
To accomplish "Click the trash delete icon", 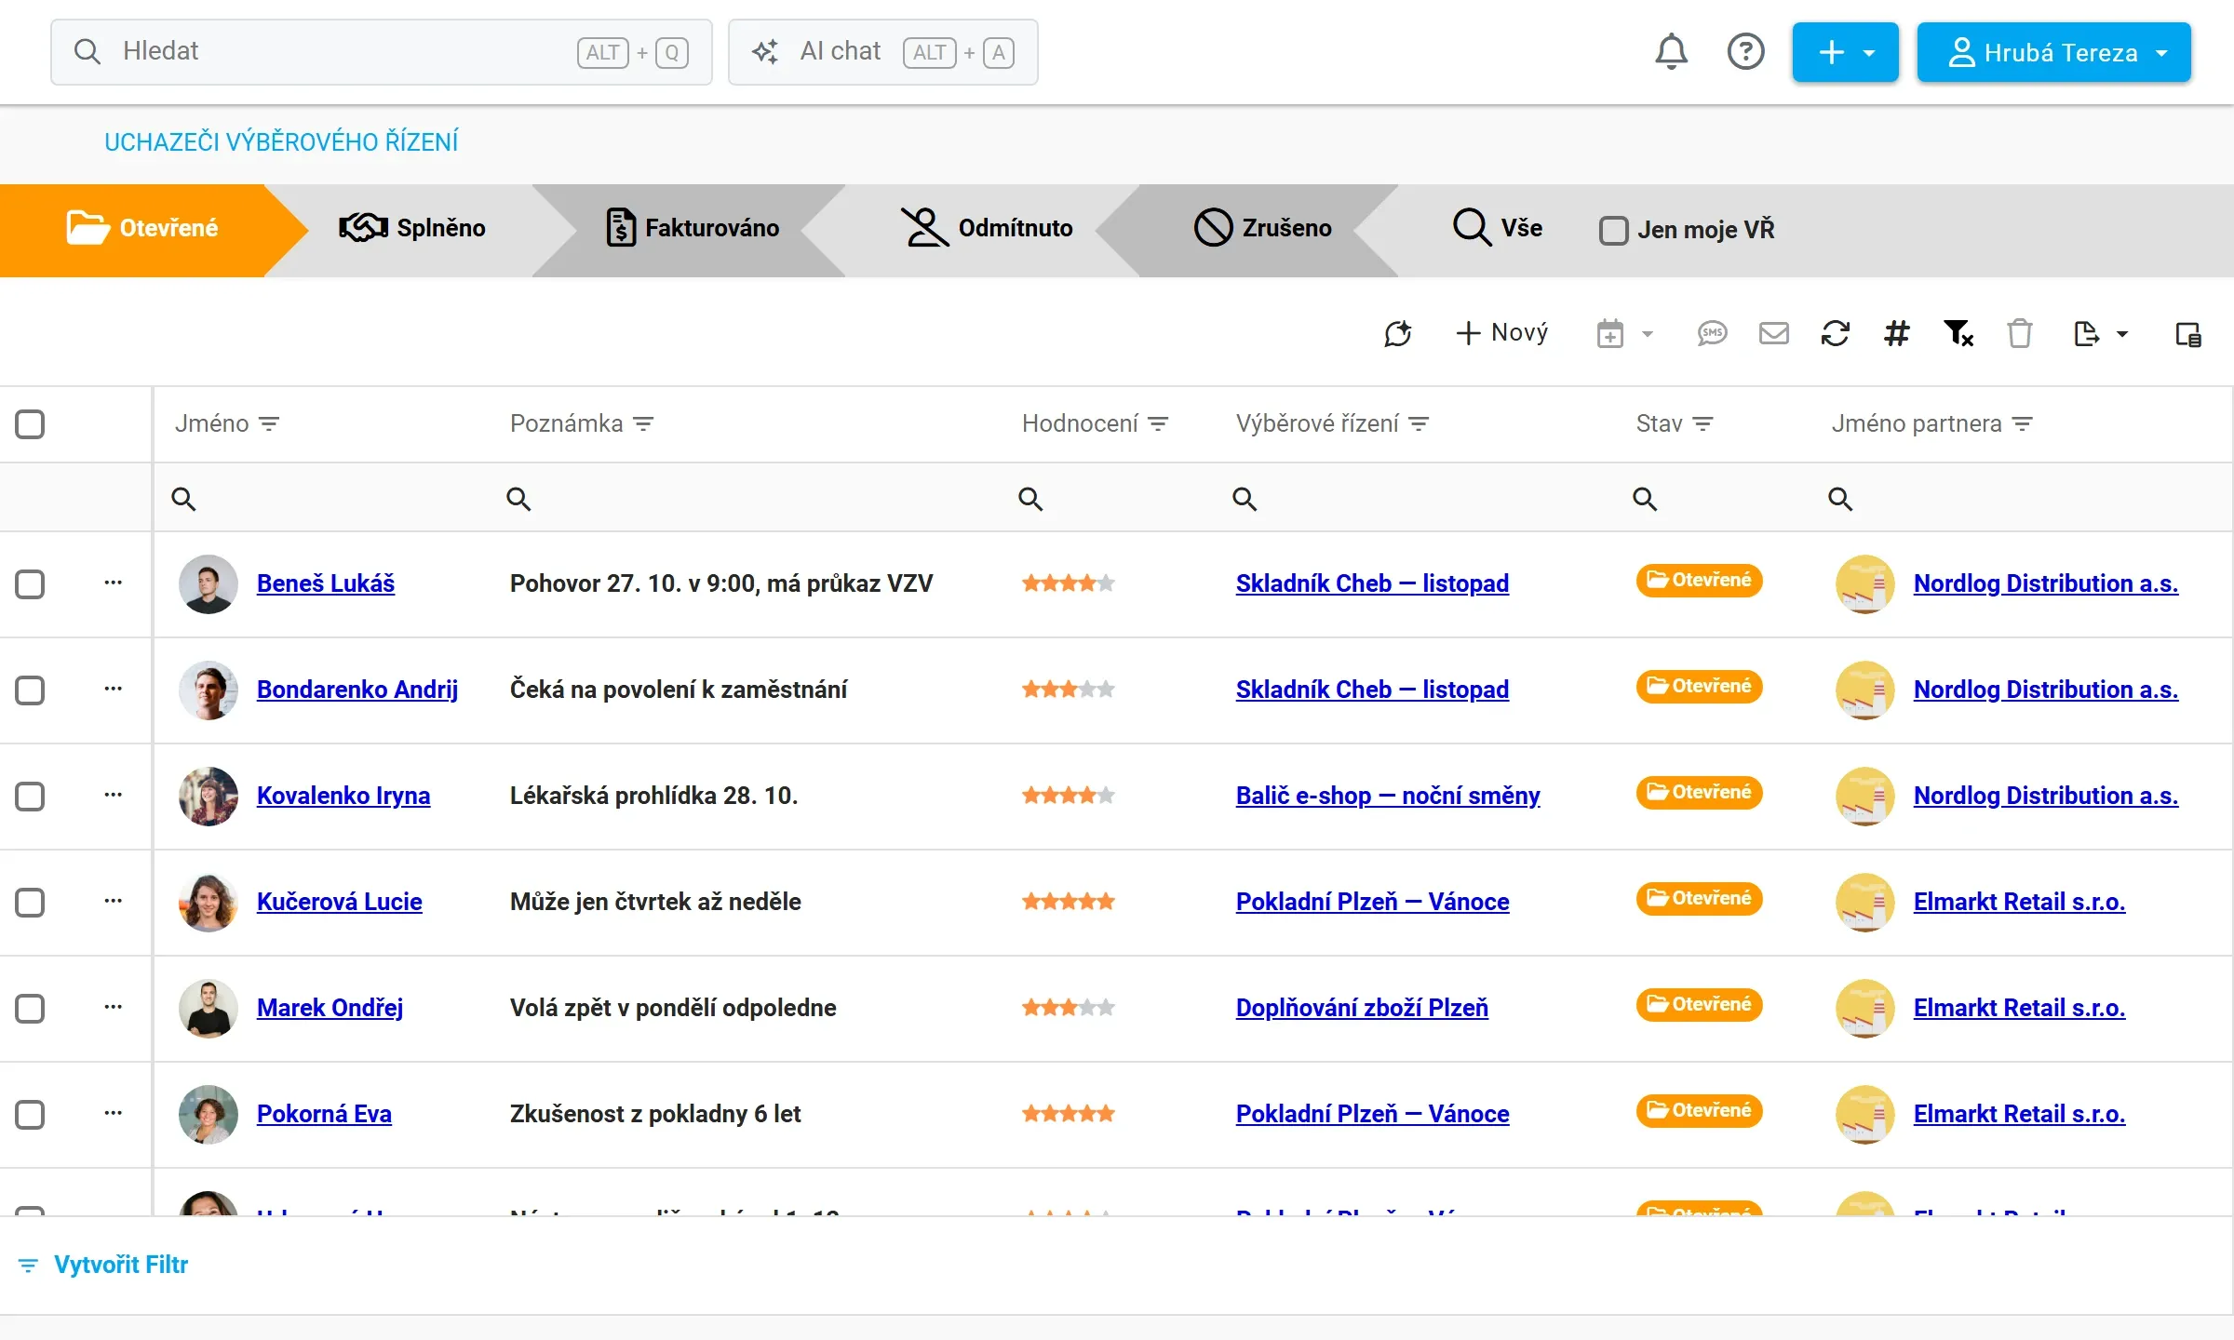I will 2019,333.
